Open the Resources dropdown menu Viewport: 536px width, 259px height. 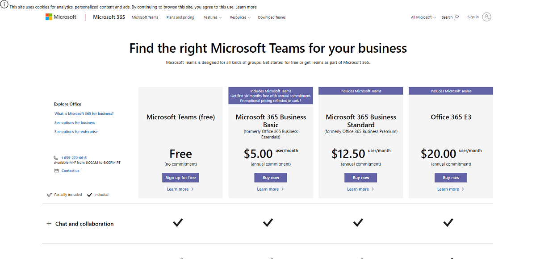240,17
